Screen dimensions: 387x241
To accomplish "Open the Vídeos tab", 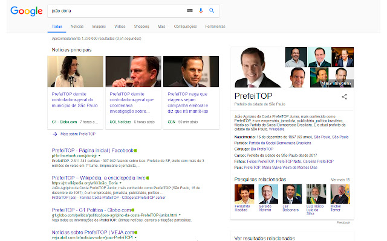I will (x=120, y=27).
